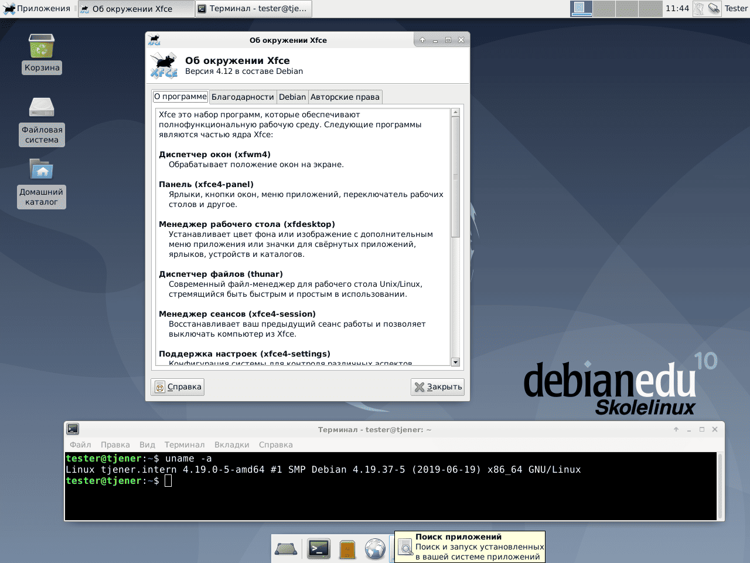This screenshot has width=750, height=563.
Task: Click Show Desktop icon in bottom panel
Action: 286,549
